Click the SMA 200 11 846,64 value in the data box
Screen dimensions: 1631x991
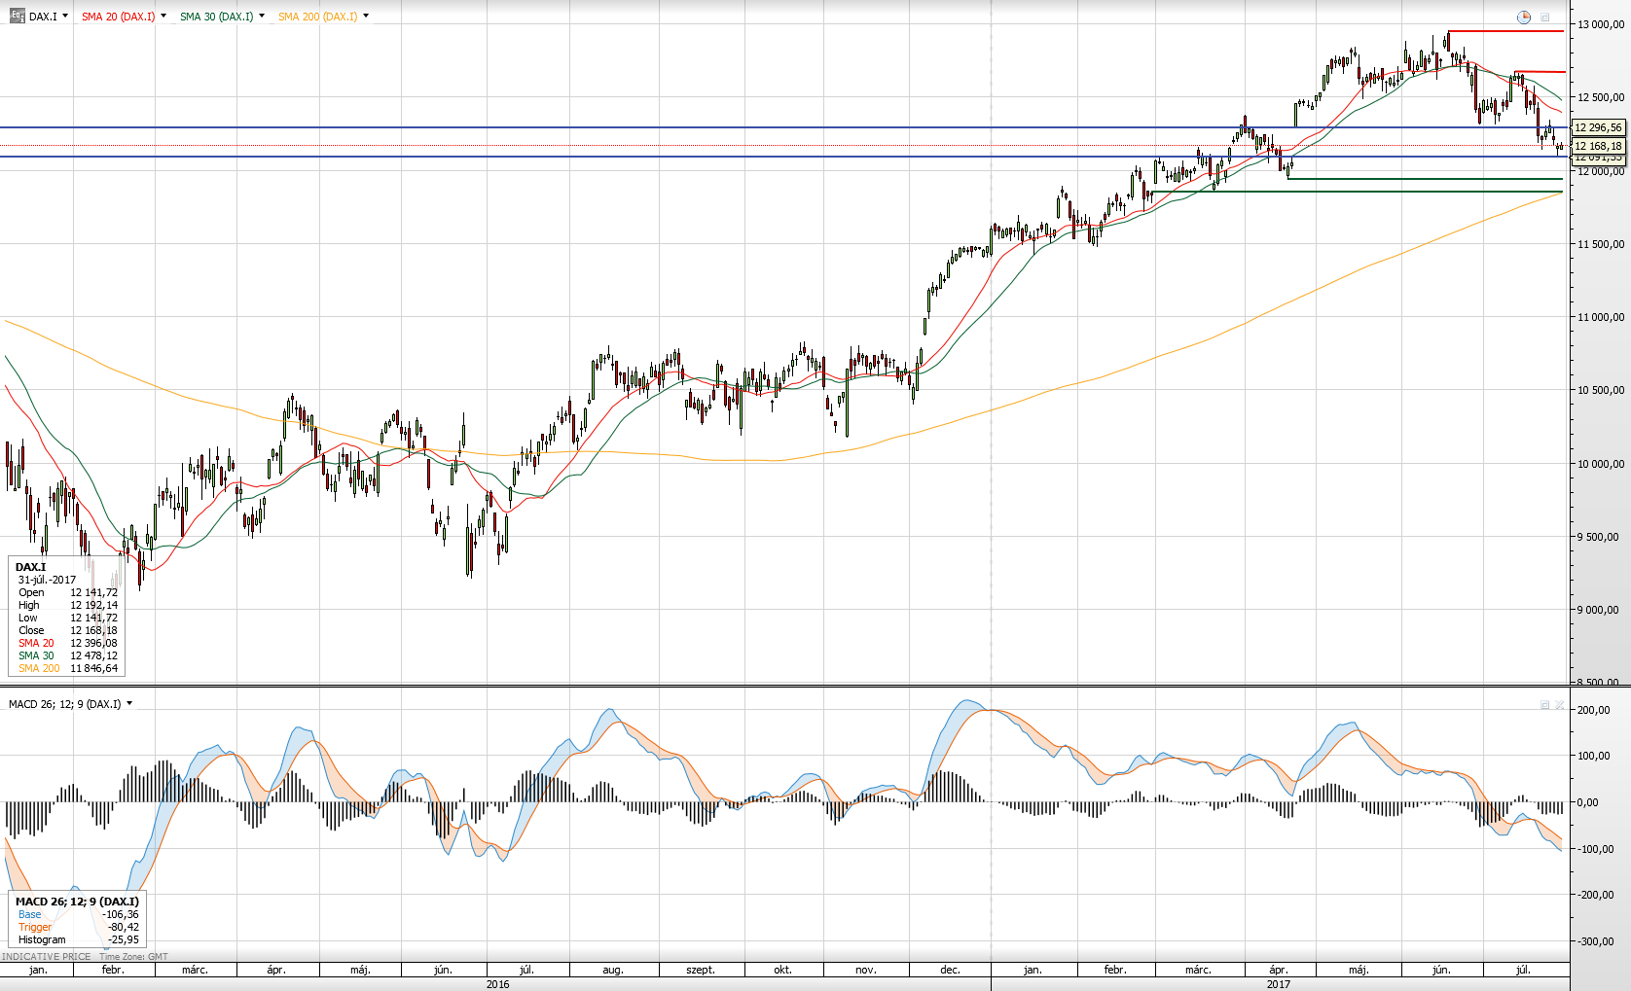coord(93,668)
